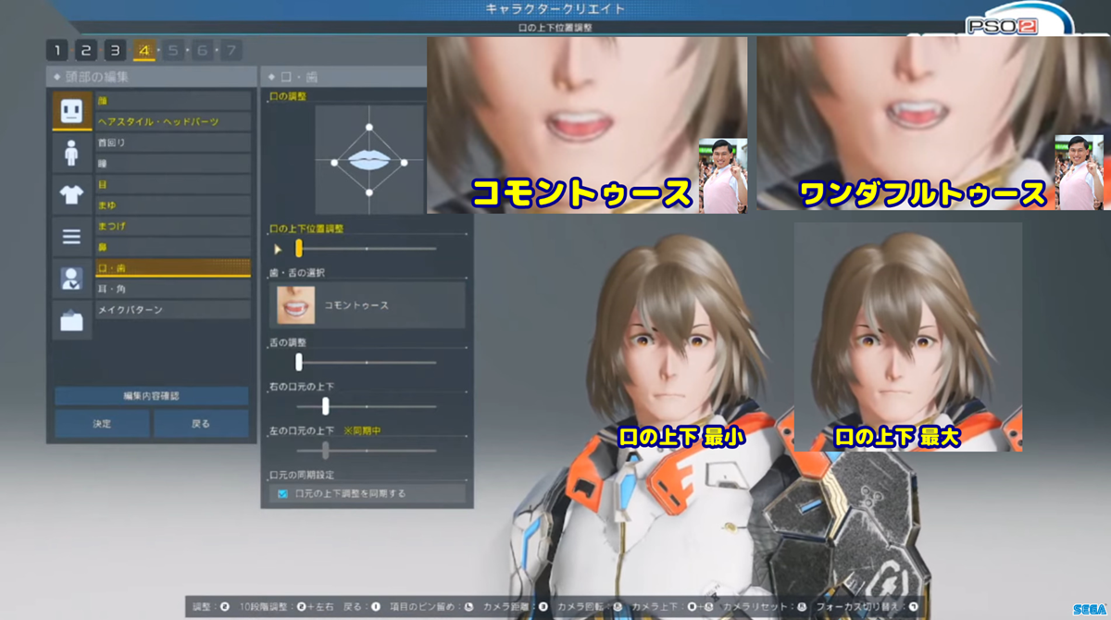The height and width of the screenshot is (620, 1111).
Task: Select 顔 (face) in head edit list
Action: point(173,101)
